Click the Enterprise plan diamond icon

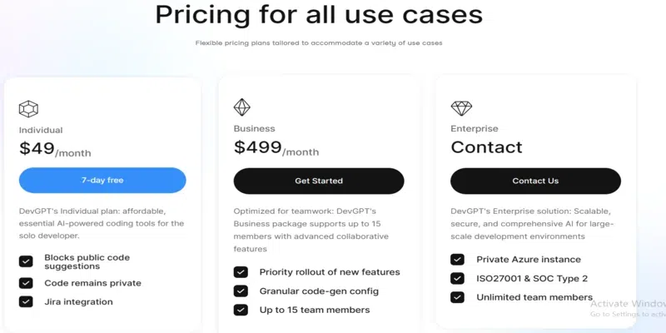(x=460, y=108)
